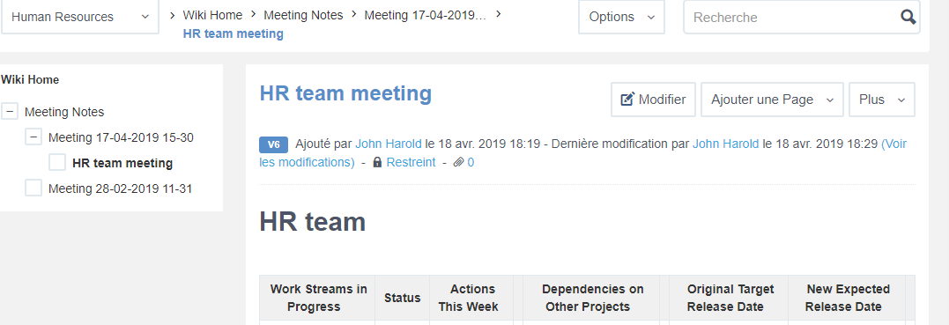Expand the Ajouter une Page dropdown
Viewport: 949px width, 325px height.
click(x=772, y=100)
